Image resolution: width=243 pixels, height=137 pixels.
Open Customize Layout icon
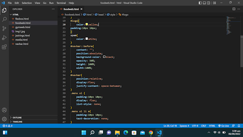point(214,3)
